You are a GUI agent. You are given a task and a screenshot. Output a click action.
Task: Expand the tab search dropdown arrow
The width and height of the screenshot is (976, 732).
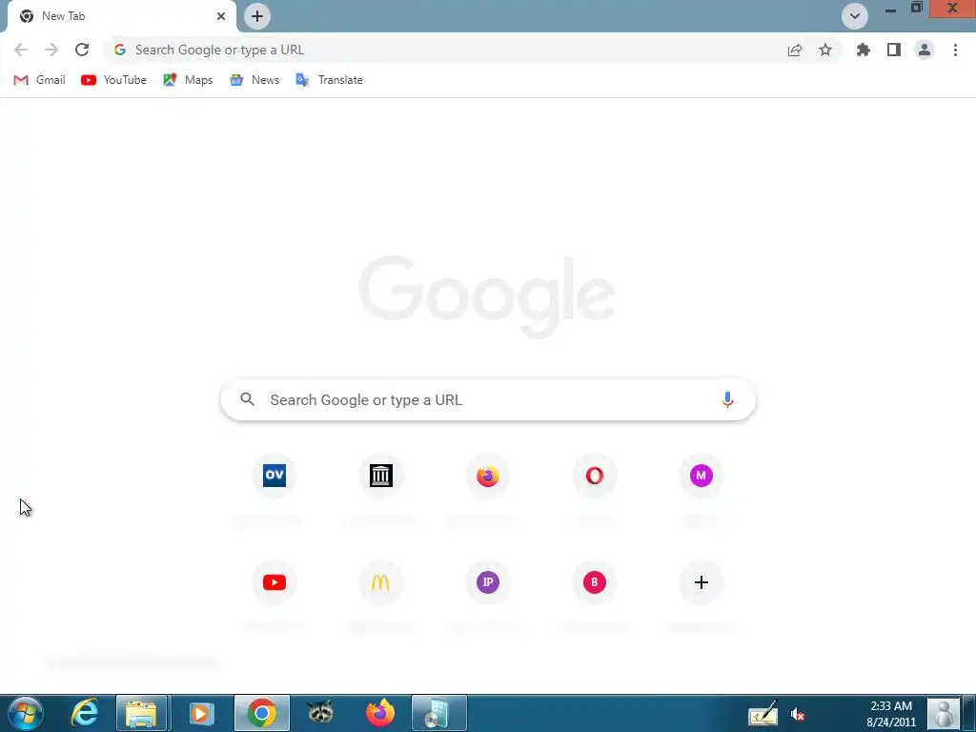point(855,16)
